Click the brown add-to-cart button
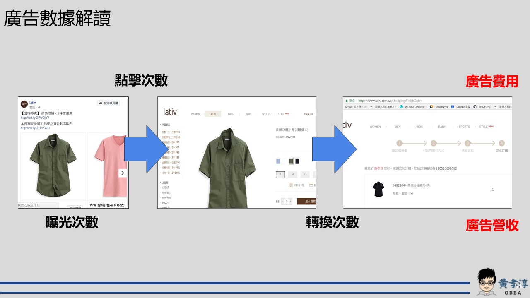 pyautogui.click(x=306, y=201)
